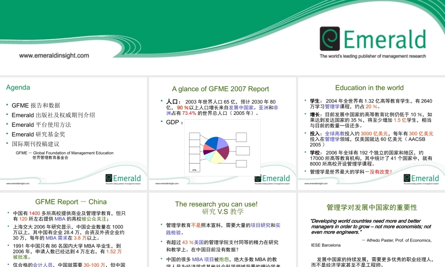Select the "IESE Barcelona" line
This screenshot has width=445, height=267.
(326, 245)
